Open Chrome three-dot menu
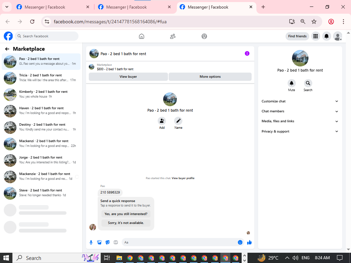Screen dimensions: 351x263 343,22
